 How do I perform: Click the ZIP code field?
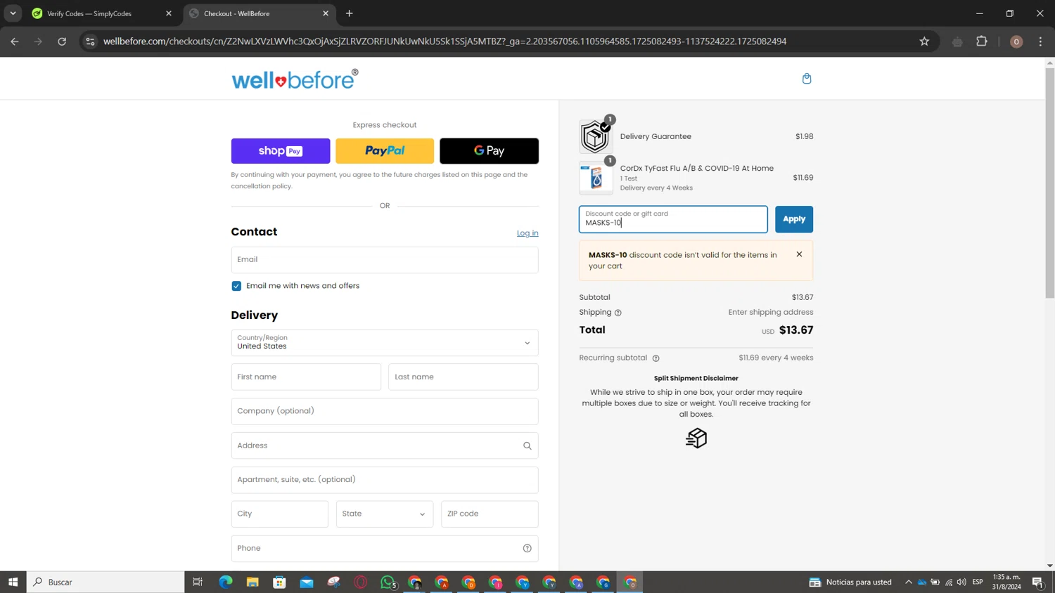click(490, 514)
